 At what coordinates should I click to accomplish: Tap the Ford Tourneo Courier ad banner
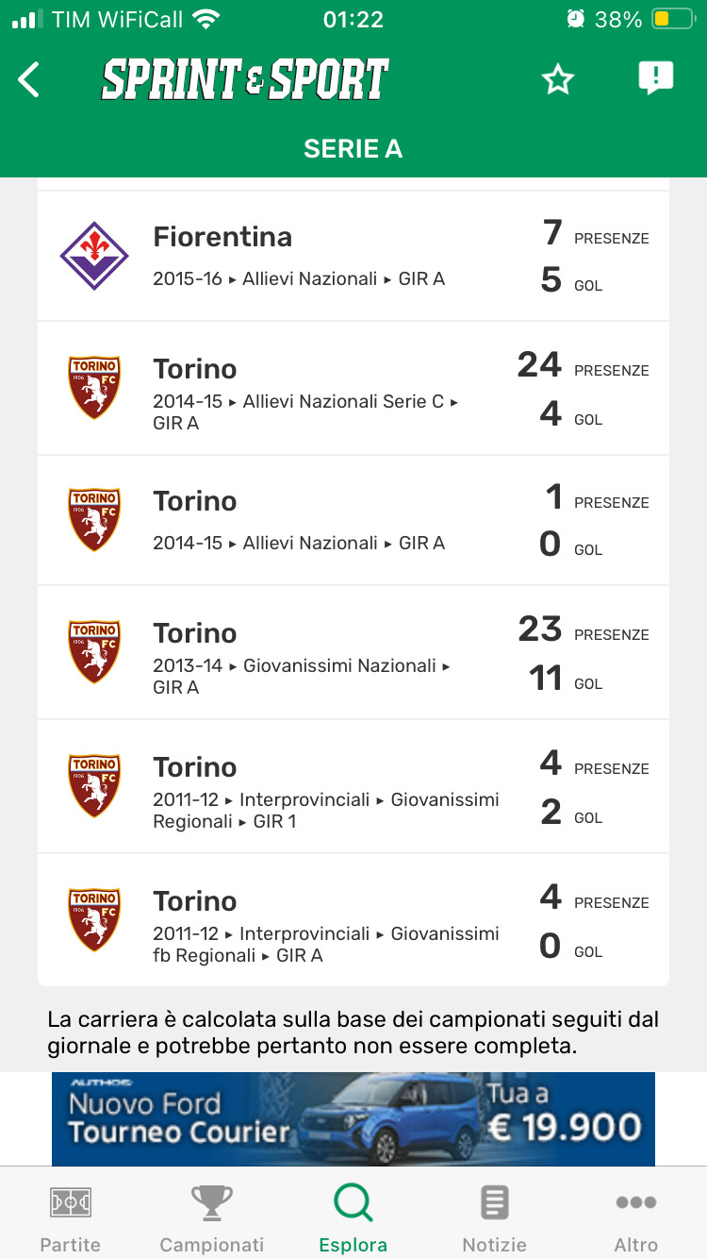click(353, 1119)
